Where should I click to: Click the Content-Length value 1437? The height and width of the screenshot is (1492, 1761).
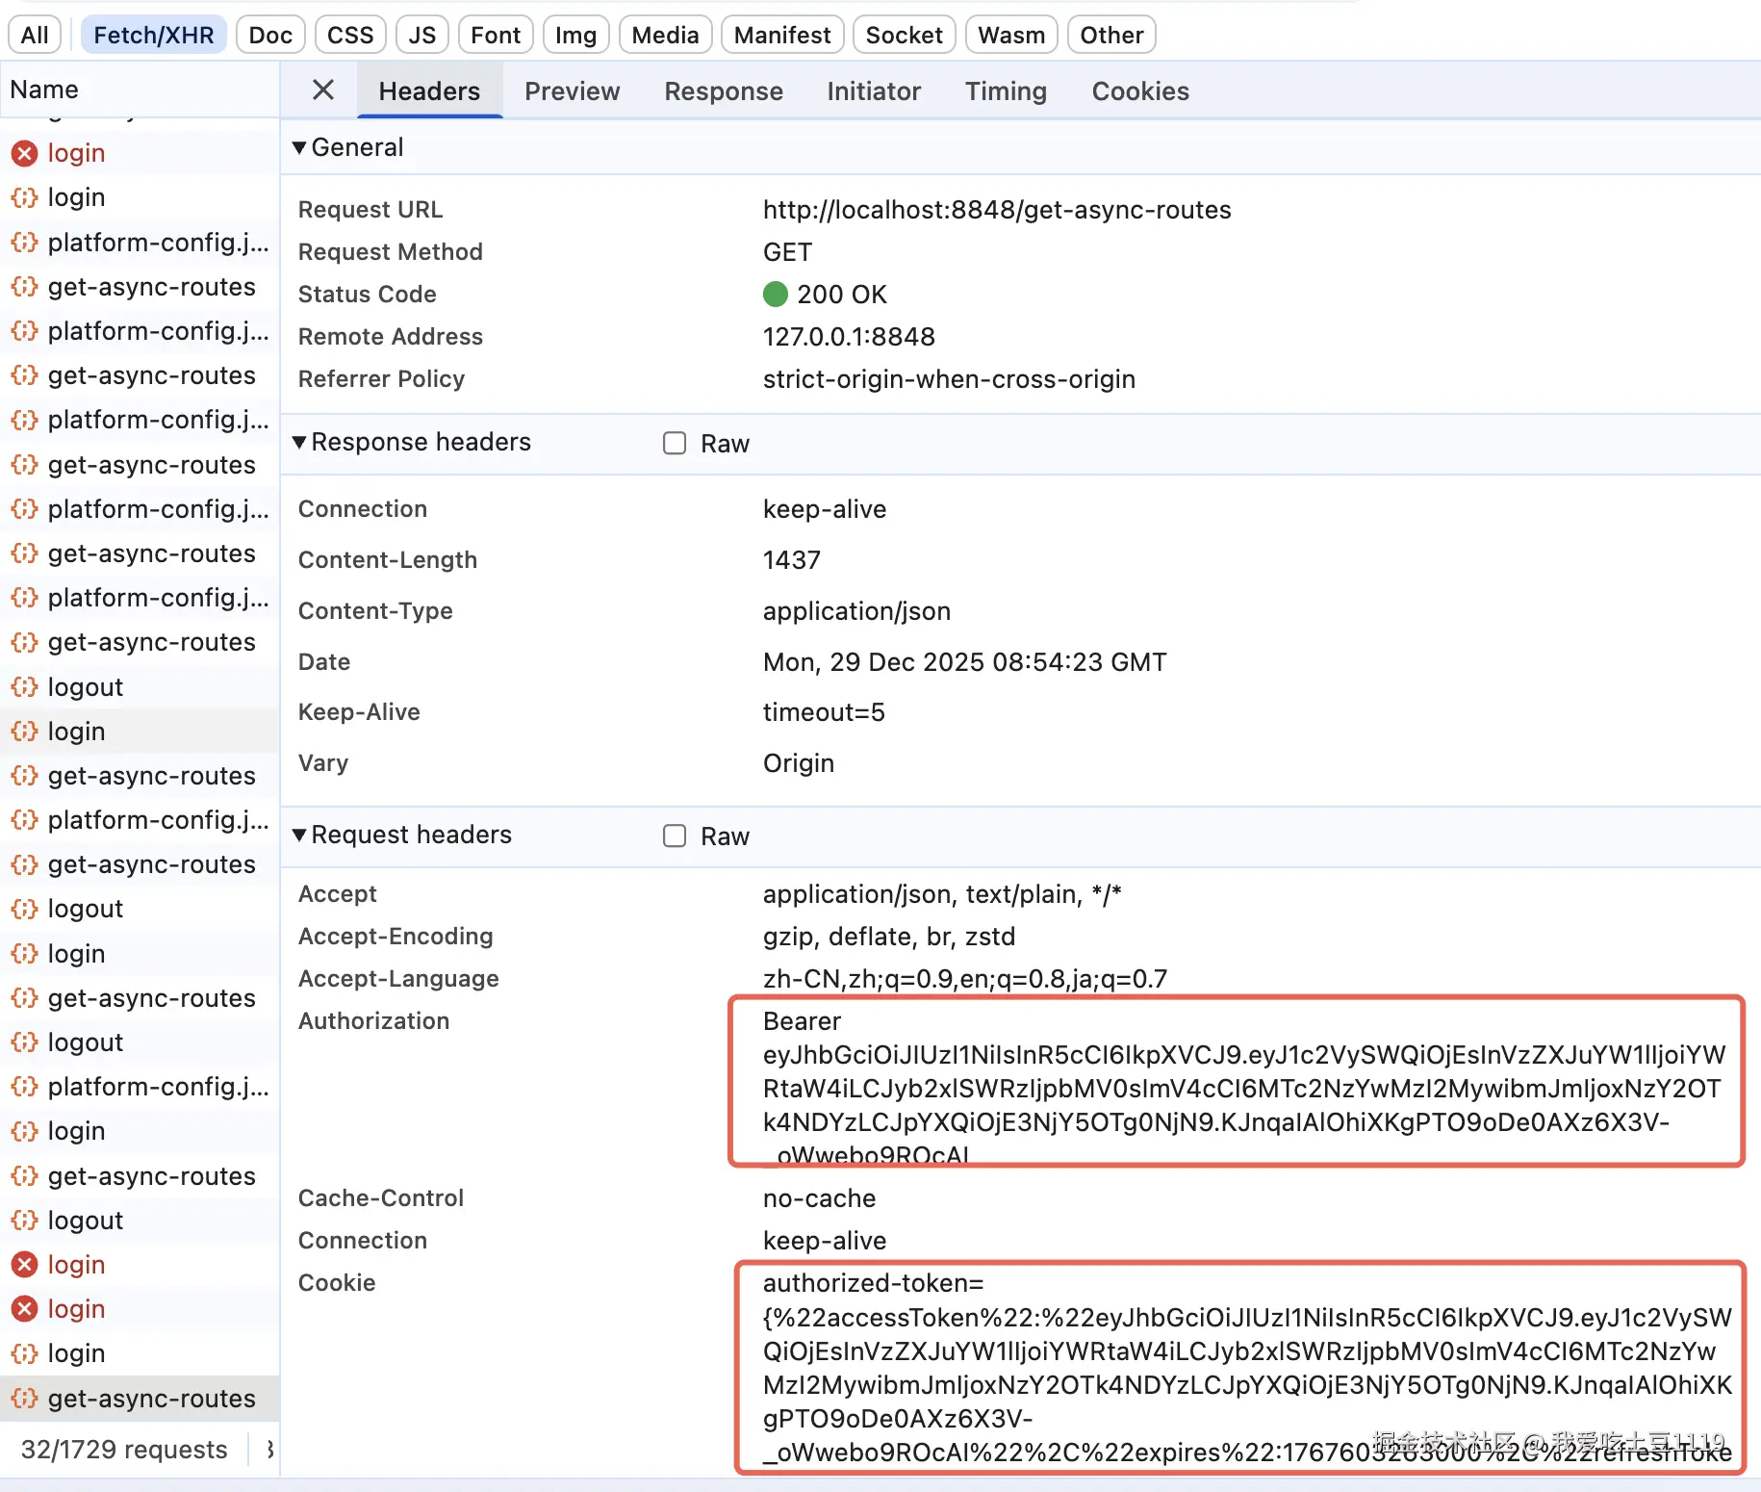pos(792,560)
